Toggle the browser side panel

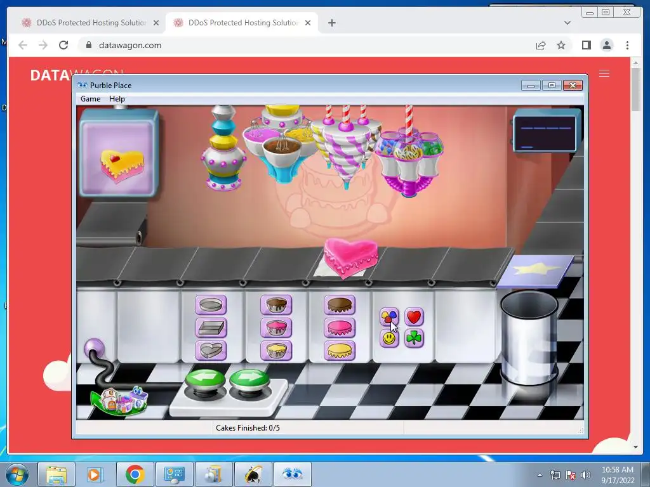click(586, 45)
